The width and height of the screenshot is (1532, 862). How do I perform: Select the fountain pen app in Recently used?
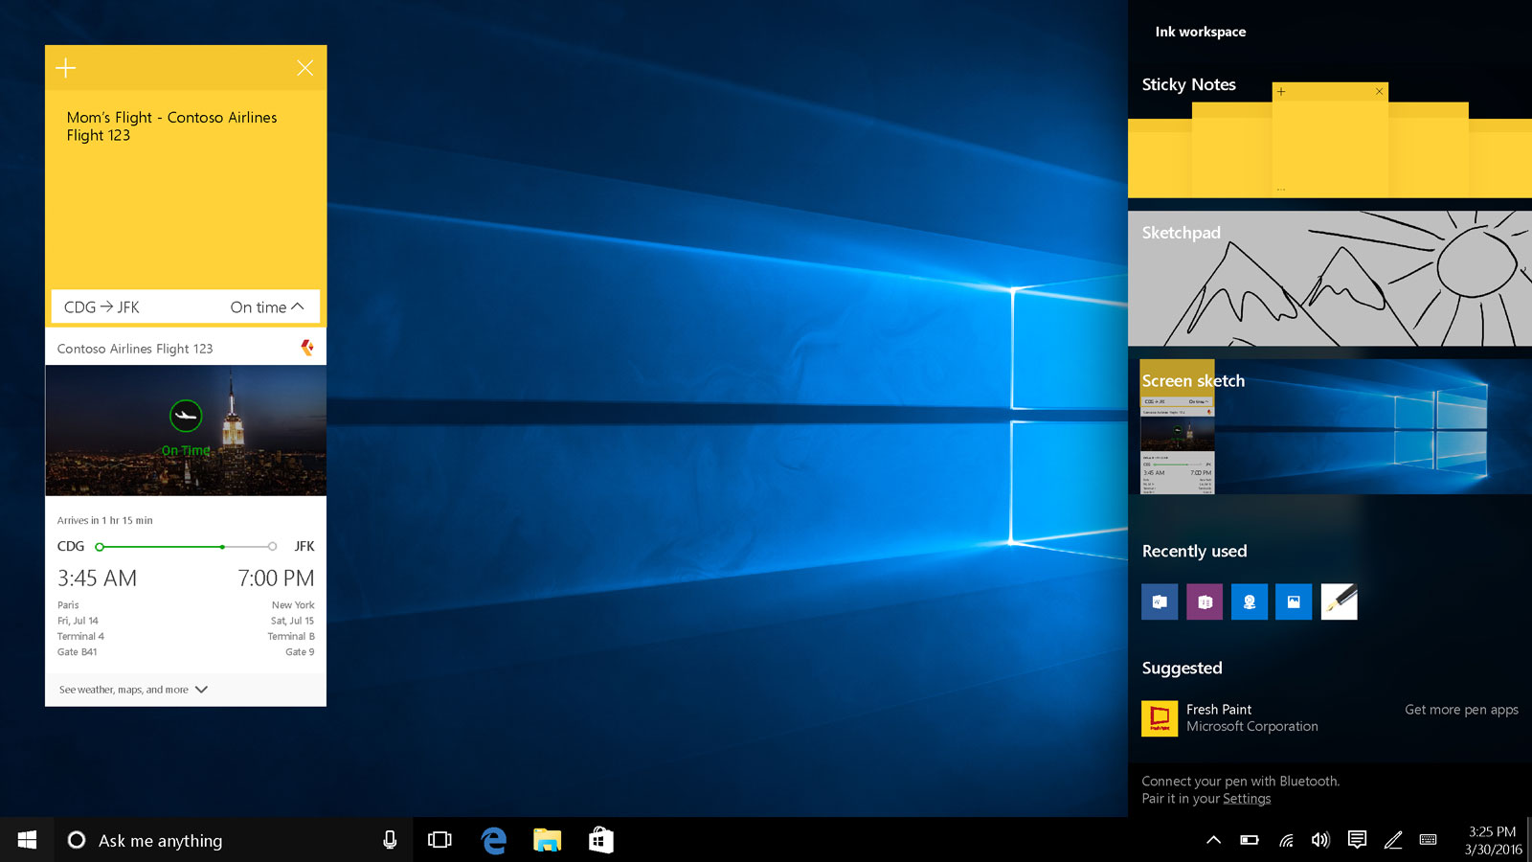point(1340,601)
